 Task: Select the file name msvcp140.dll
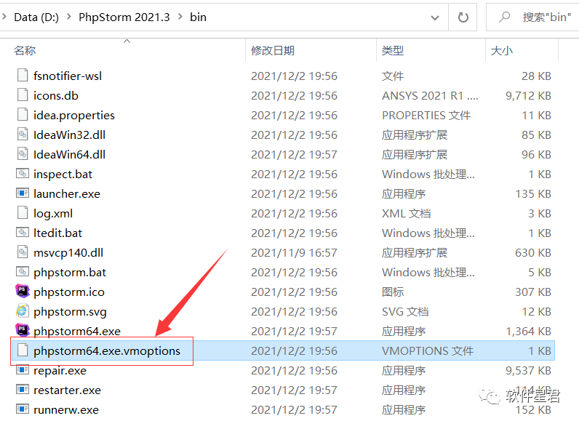pyautogui.click(x=68, y=253)
